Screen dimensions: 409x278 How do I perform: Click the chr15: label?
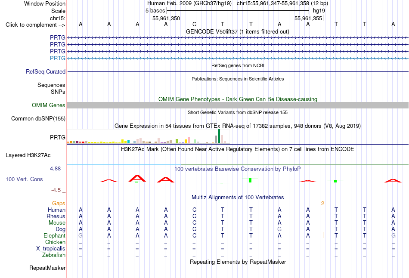(x=57, y=18)
